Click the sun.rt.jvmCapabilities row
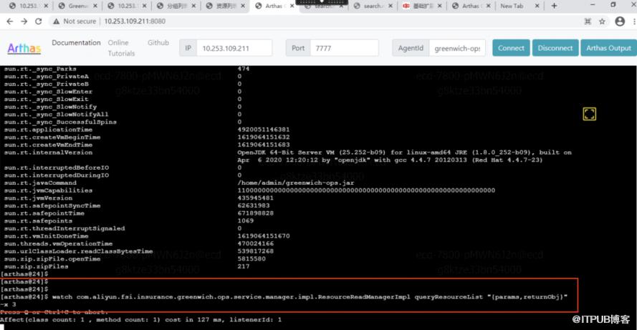Screen dimensions: 637x330 coord(249,190)
